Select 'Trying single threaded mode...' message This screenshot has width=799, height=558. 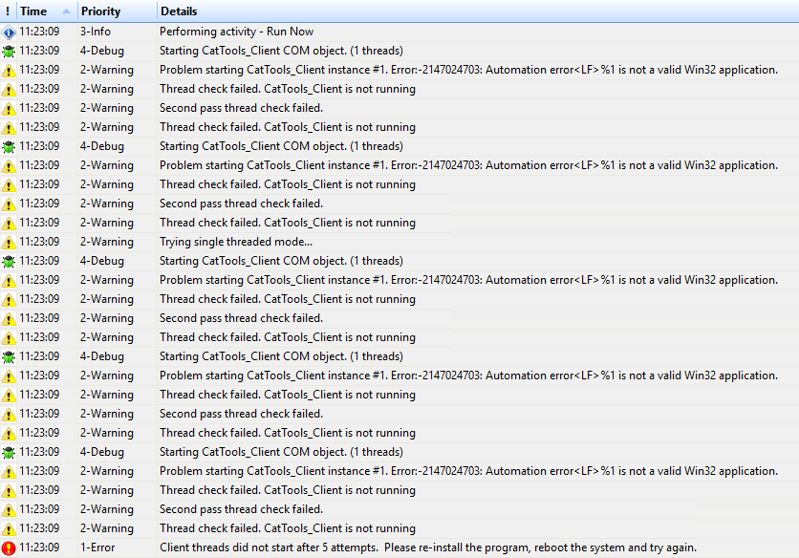point(236,242)
